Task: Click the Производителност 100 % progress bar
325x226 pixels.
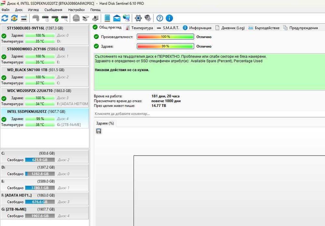Action: [165, 37]
